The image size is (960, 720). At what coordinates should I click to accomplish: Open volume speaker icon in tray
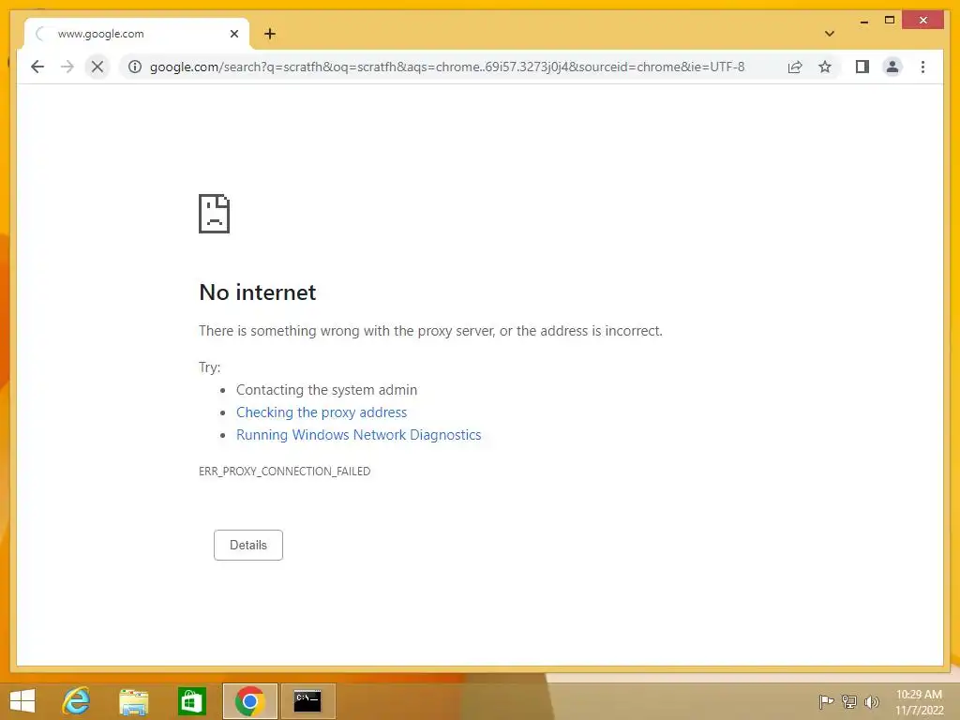(x=871, y=701)
